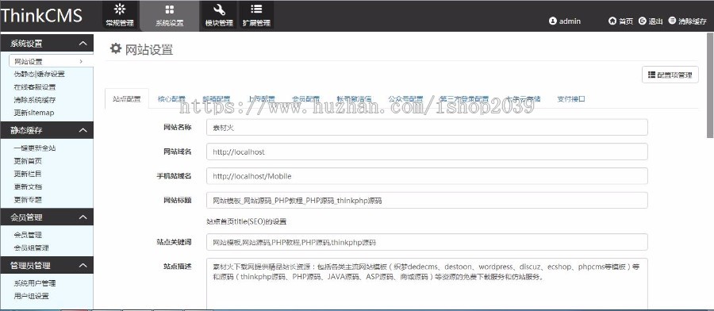Go to 首页 home link
This screenshot has height=311, width=714.
[620, 21]
